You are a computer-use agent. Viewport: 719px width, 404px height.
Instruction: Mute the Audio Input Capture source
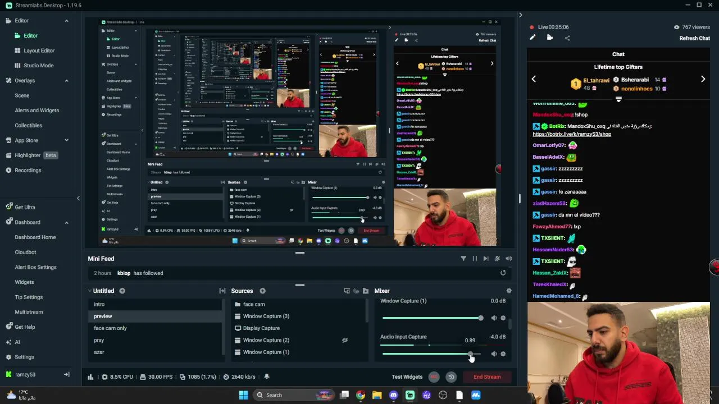click(x=494, y=353)
